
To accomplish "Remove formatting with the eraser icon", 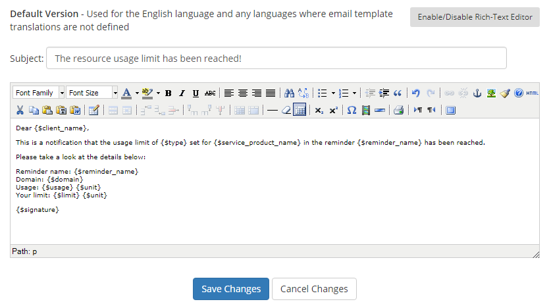I will tap(286, 111).
